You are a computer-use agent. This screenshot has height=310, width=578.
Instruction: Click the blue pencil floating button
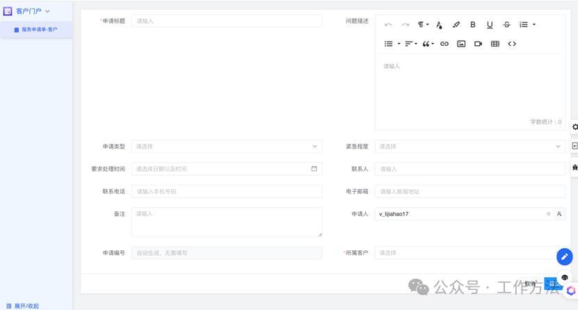point(564,256)
